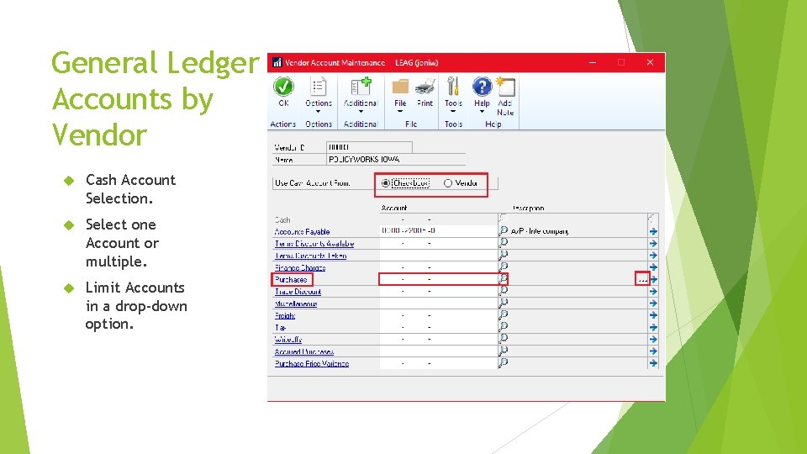Viewport: 807px width, 454px height.
Task: Open lookup magnifier for Terms Discounts Available
Action: (503, 243)
